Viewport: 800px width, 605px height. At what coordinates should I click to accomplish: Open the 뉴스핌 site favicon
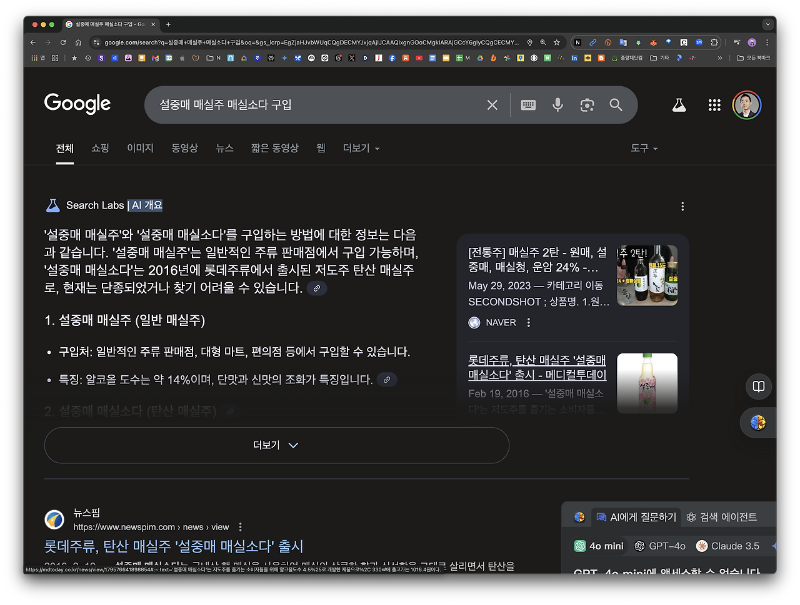[54, 519]
